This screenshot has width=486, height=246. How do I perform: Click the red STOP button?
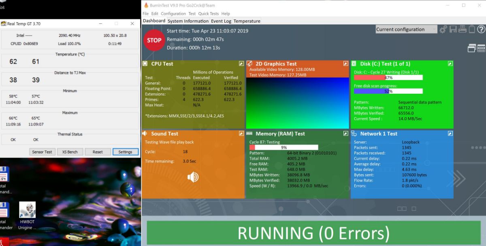click(154, 40)
